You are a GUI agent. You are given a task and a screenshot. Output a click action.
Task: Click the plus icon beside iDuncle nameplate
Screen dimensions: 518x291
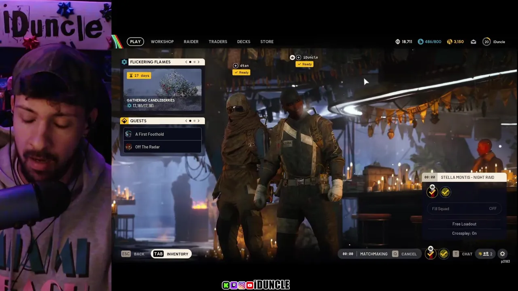[298, 57]
